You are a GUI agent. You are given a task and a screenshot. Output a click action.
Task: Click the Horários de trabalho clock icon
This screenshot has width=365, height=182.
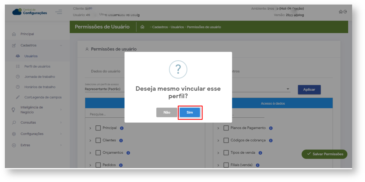tap(18, 87)
